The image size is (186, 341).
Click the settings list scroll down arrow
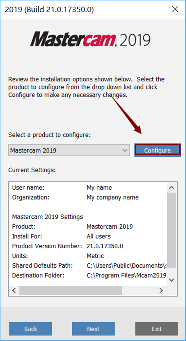(171, 280)
